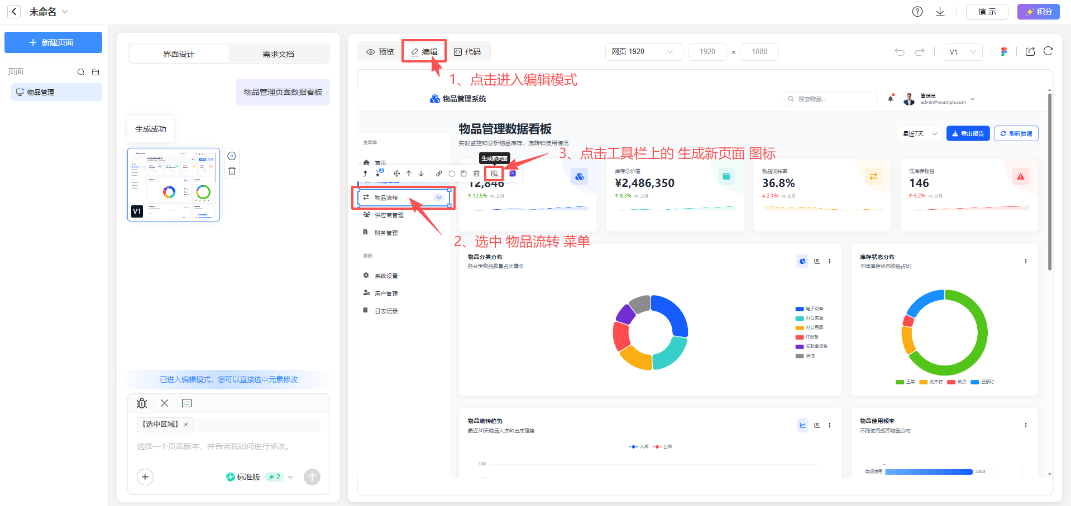Select the V1 page version thumbnail
Image resolution: width=1071 pixels, height=506 pixels.
pyautogui.click(x=174, y=185)
